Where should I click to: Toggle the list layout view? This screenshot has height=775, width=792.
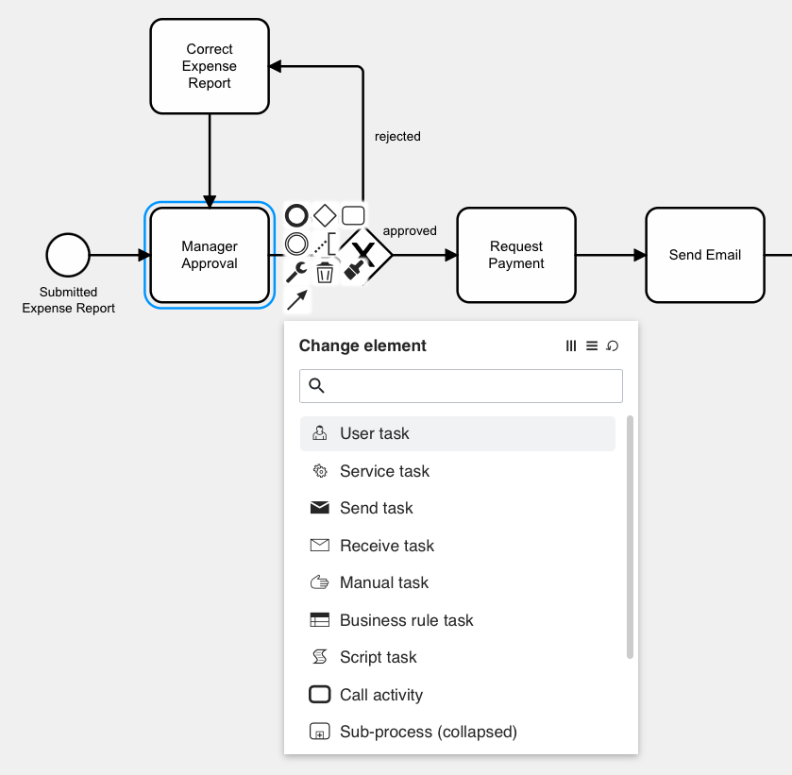coord(592,345)
